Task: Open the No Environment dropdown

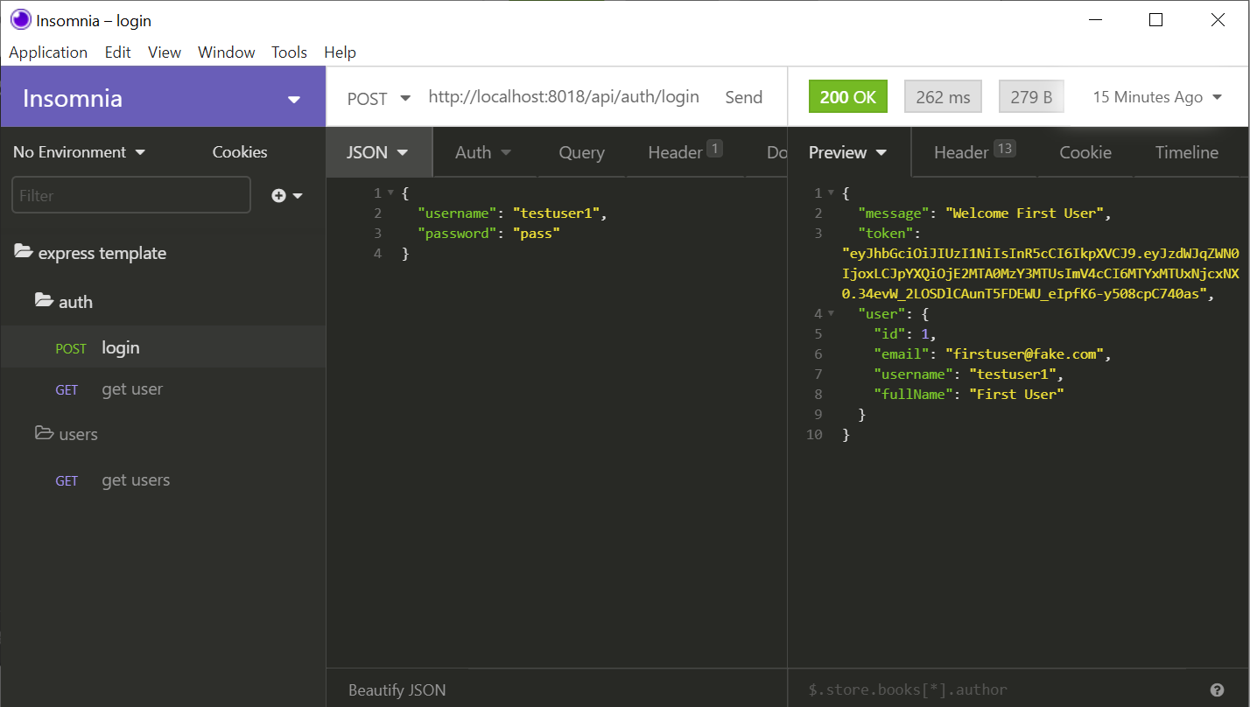Action: coord(79,152)
